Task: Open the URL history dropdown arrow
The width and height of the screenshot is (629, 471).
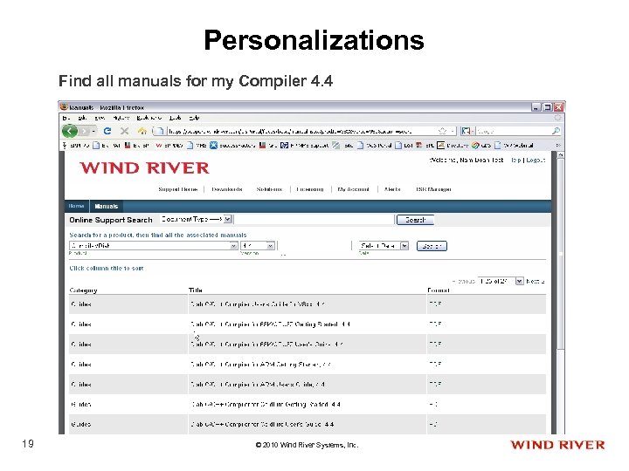Action: coord(453,131)
